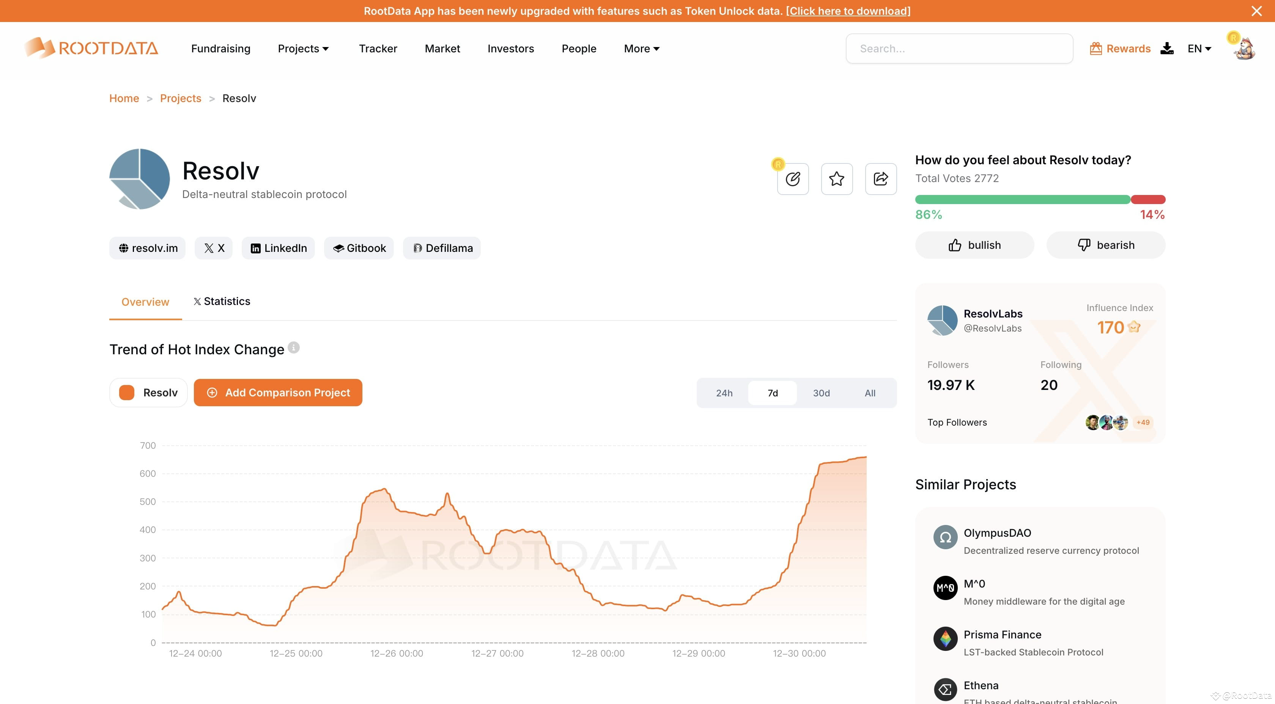Open Resolv's Gitbook documentation

click(x=359, y=248)
